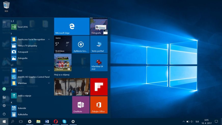The width and height of the screenshot is (222, 125).
Task: Open the Správy news live tile
Action: 72,87
